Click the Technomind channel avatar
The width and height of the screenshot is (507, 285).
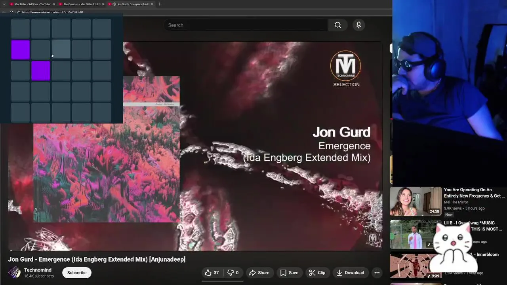(x=15, y=272)
